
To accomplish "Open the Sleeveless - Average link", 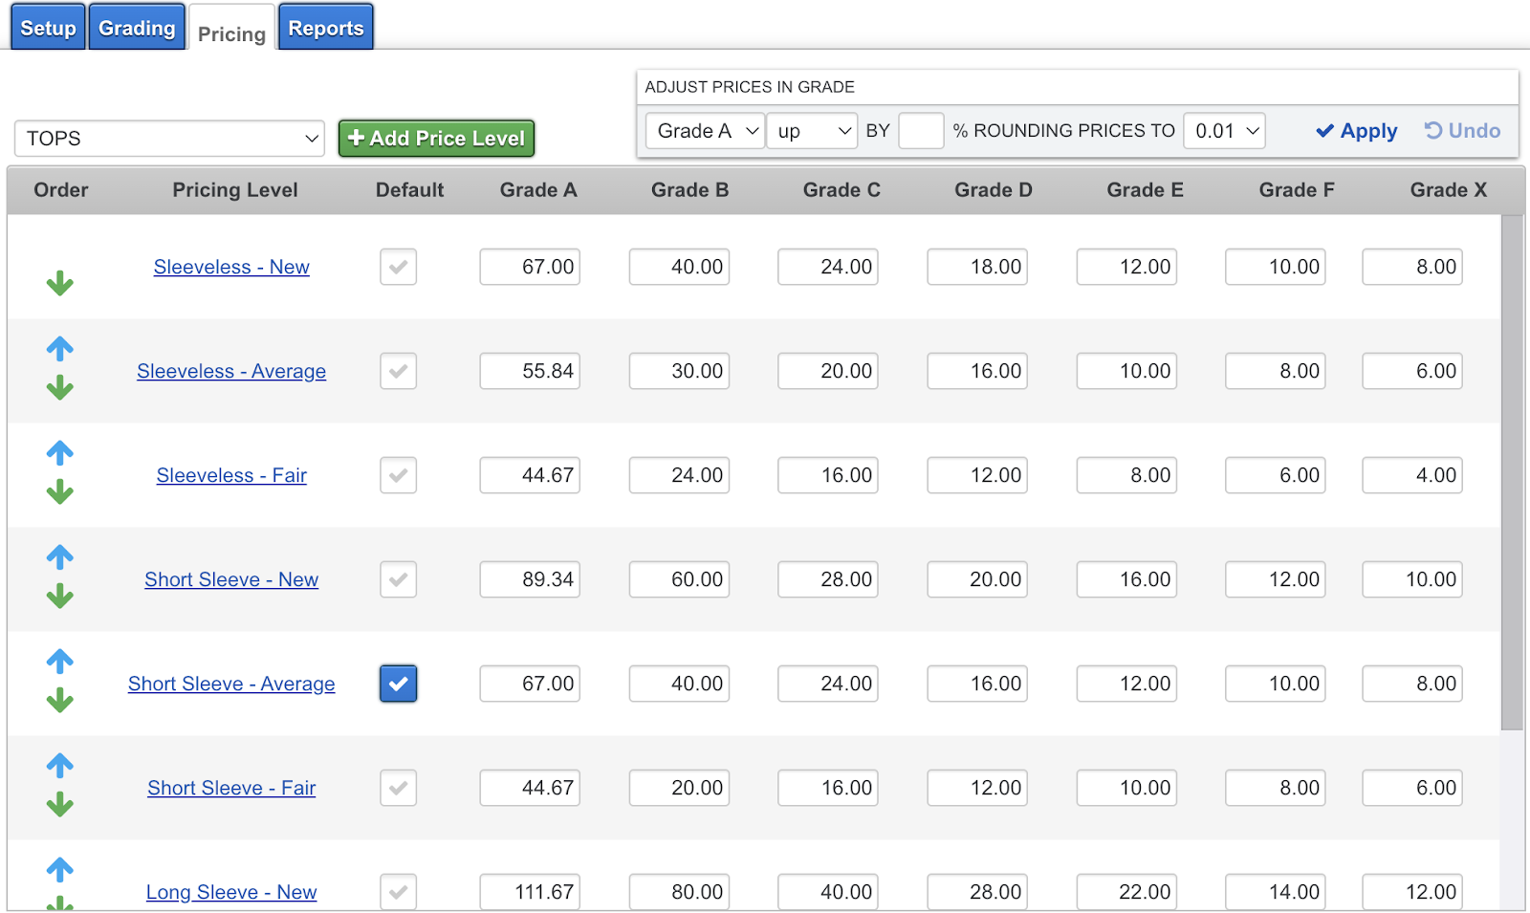I will click(231, 371).
